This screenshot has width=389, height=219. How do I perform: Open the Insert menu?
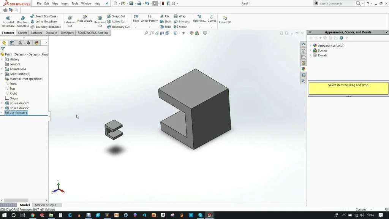(65, 3)
